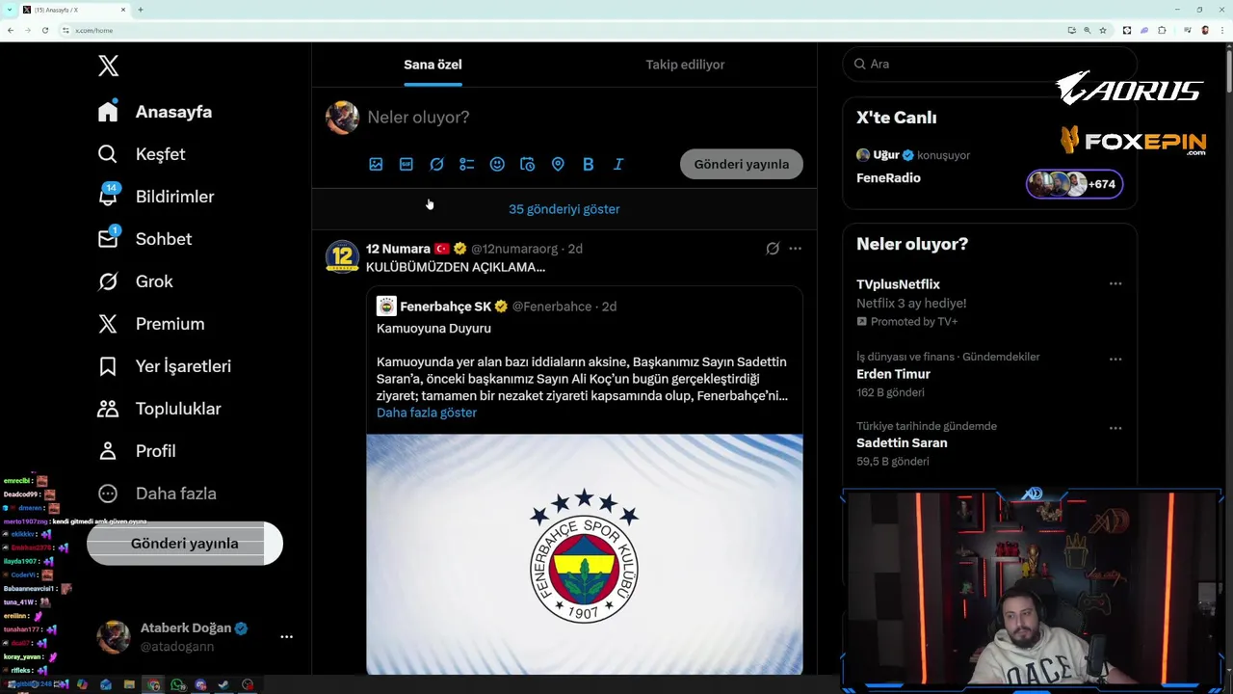Viewport: 1233px width, 694px height.
Task: Click the Ara search field
Action: click(989, 64)
